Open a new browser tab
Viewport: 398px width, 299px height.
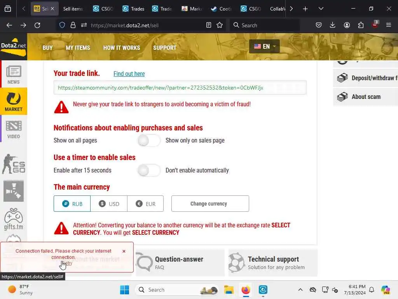305,9
